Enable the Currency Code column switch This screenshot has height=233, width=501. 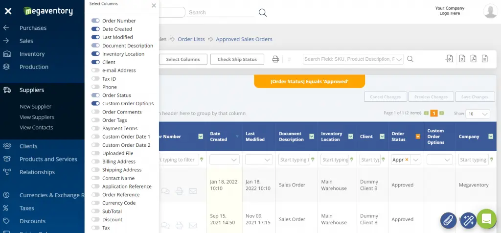click(x=95, y=203)
